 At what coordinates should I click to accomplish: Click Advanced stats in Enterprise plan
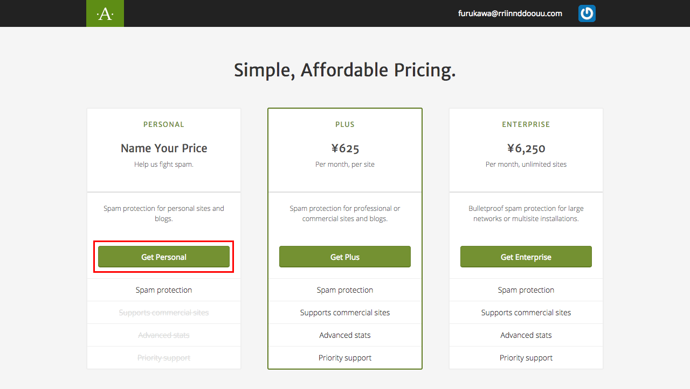526,335
